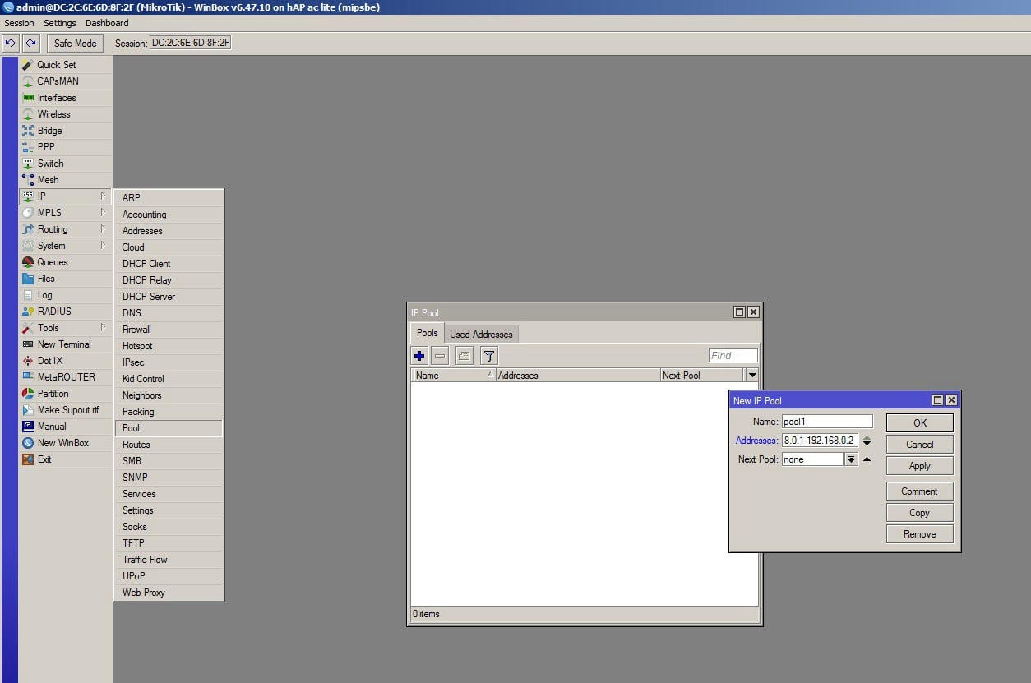Open New Terminal from sidebar
This screenshot has width=1031, height=683.
coord(64,344)
